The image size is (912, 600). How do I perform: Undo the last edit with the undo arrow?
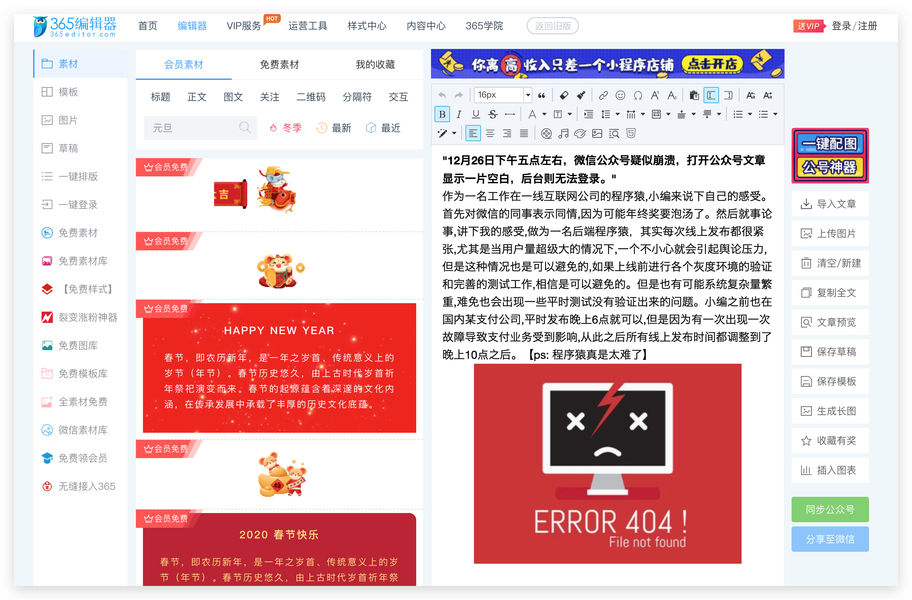442,95
